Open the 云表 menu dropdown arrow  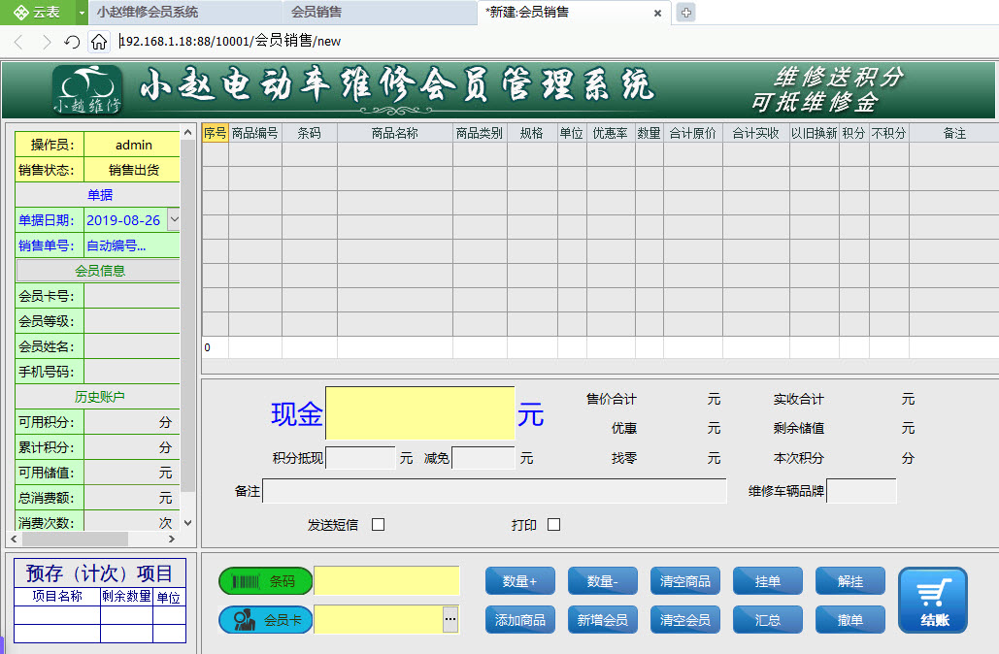(x=82, y=12)
